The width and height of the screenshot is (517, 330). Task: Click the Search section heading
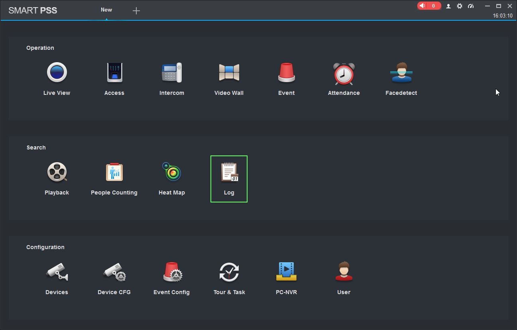(x=36, y=147)
